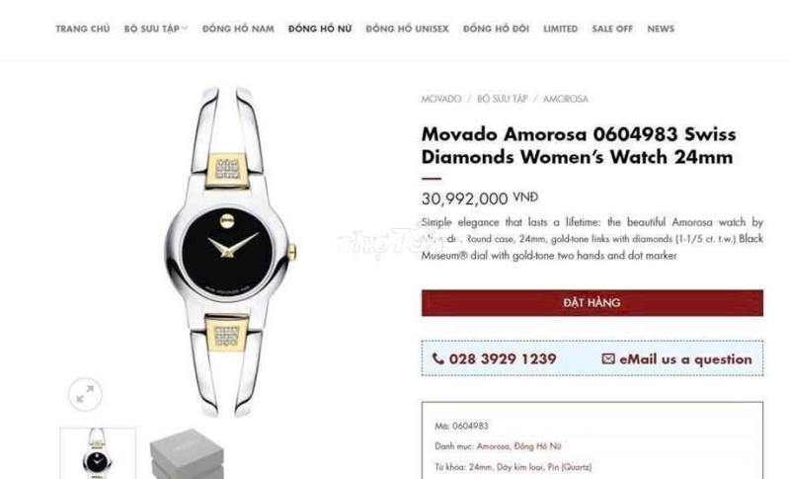Viewport: 790px width, 479px height.
Task: Click the zoom expand image icon
Action: 85,394
